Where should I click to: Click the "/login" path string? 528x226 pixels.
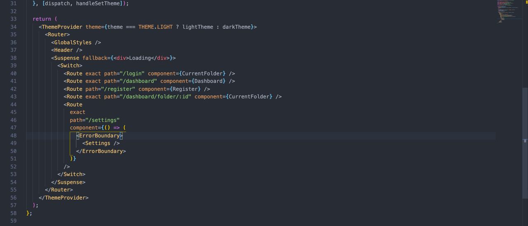132,73
